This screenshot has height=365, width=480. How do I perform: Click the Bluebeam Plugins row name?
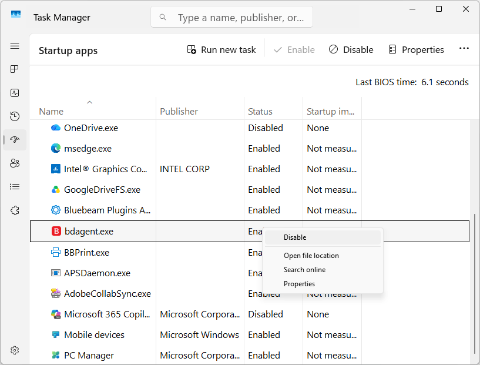(x=107, y=210)
